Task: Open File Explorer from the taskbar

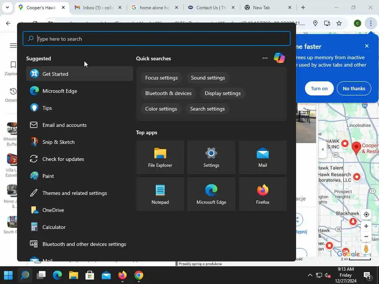Action: click(74, 275)
